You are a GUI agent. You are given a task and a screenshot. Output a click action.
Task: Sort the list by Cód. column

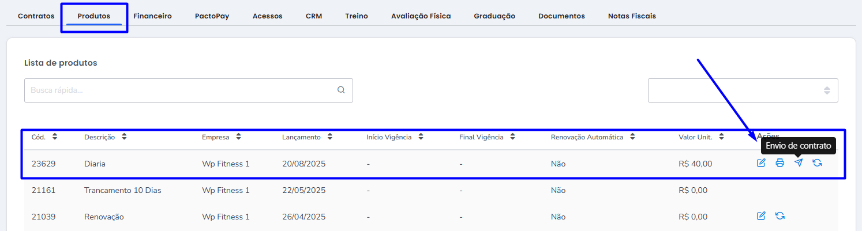point(55,137)
